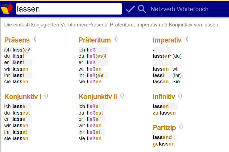Open the Präsens heading link
This screenshot has width=229, height=152.
click(x=17, y=40)
